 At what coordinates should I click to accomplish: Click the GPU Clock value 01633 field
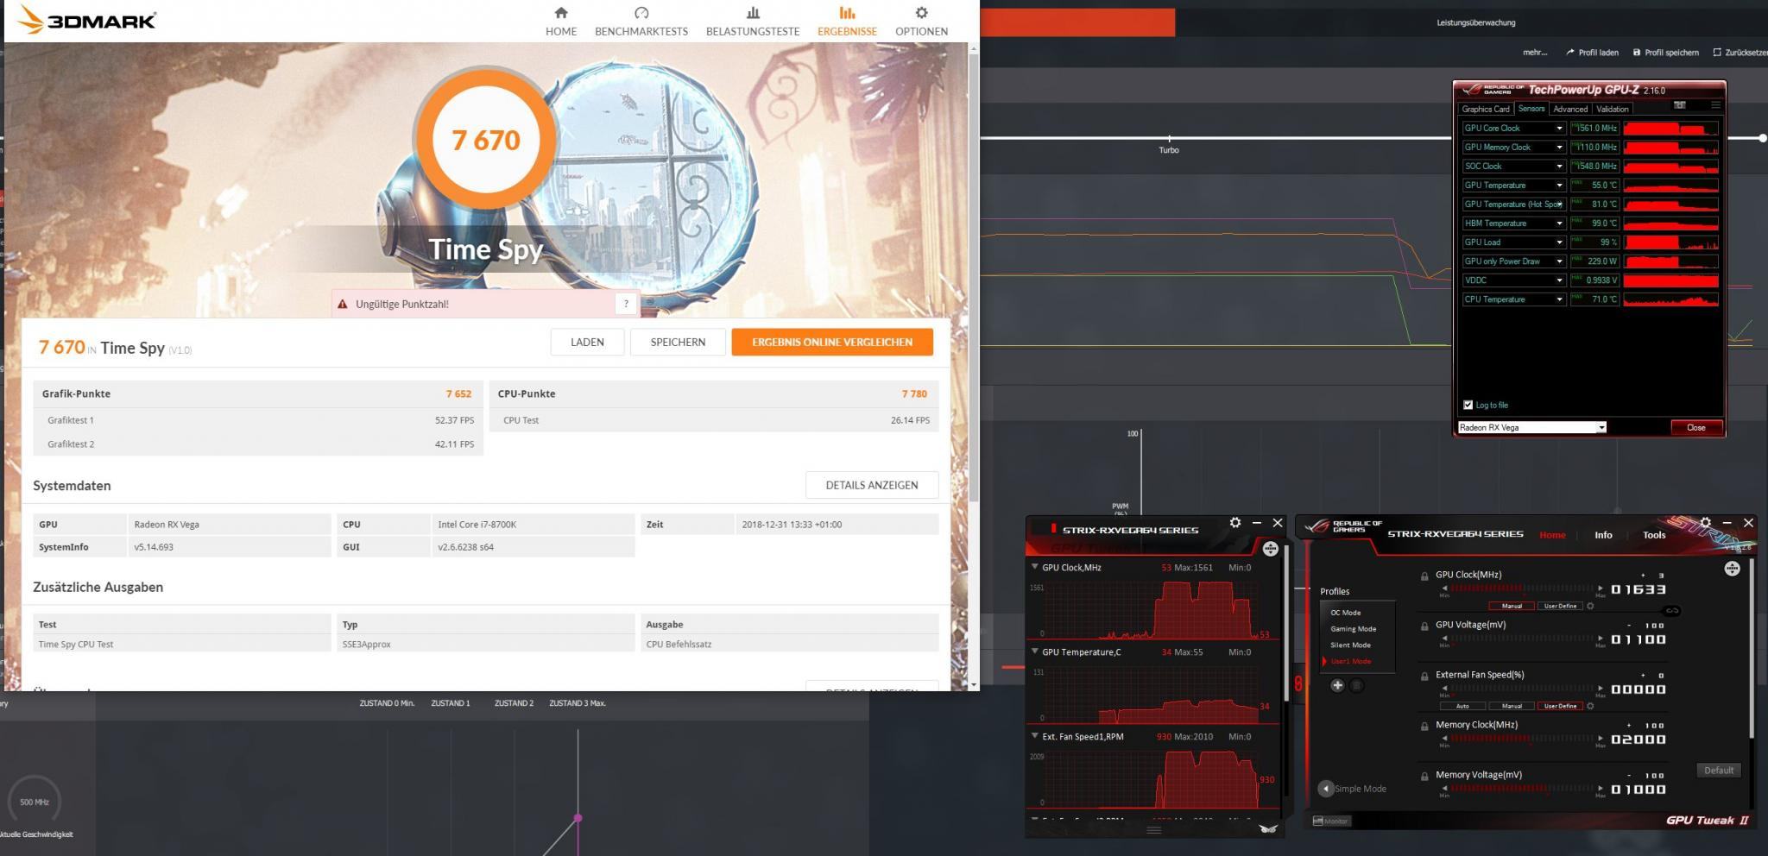(1638, 589)
